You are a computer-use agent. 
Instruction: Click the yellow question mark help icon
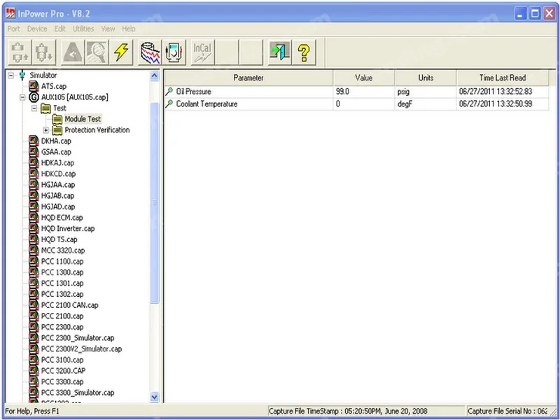pos(304,52)
